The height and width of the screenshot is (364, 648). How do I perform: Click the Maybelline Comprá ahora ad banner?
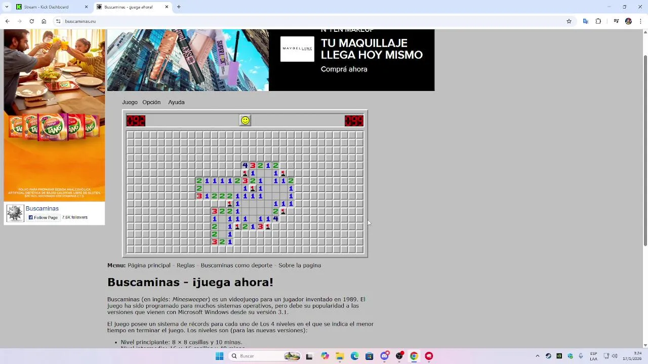point(271,60)
